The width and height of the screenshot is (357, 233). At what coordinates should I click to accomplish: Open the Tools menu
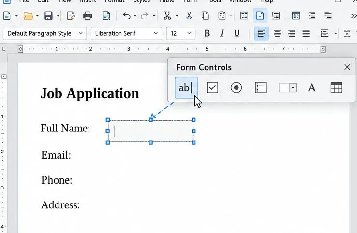point(213,1)
